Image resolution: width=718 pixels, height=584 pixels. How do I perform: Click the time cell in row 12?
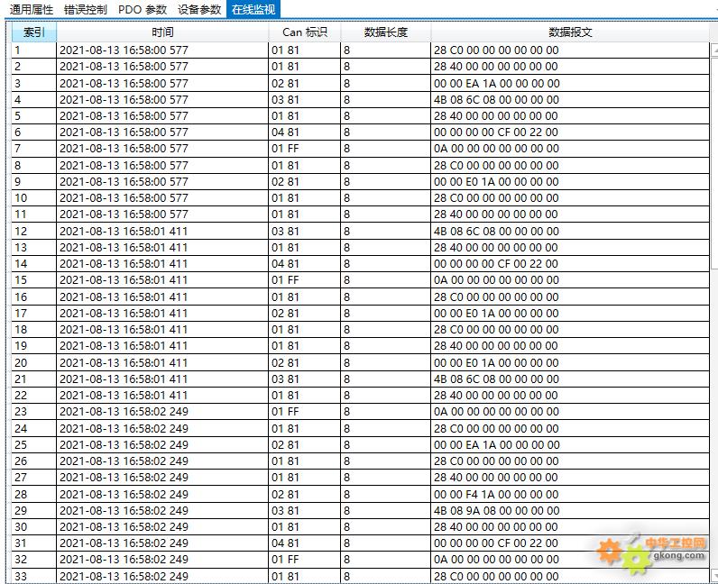tap(162, 231)
